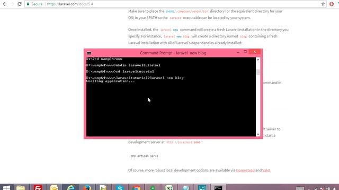Viewport: 339px width, 190px height.
Task: Open the photo viewer taskbar icon
Action: pyautogui.click(x=202, y=187)
